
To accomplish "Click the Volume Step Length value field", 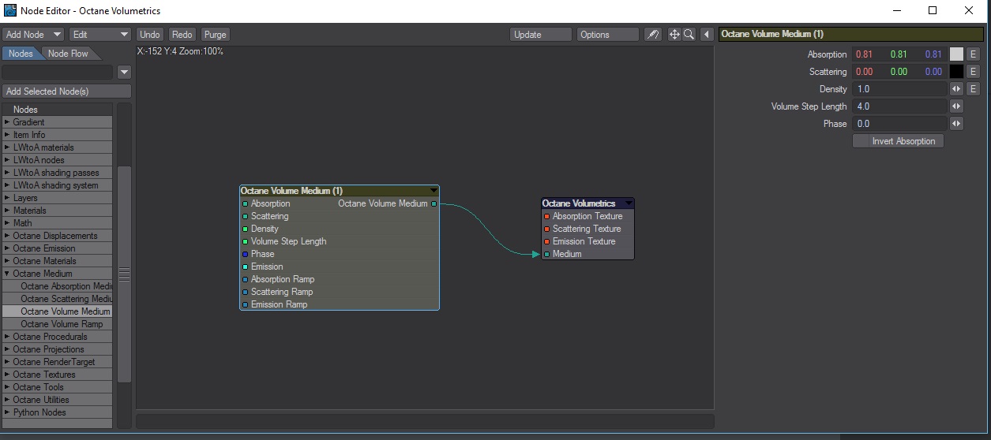I will 899,106.
